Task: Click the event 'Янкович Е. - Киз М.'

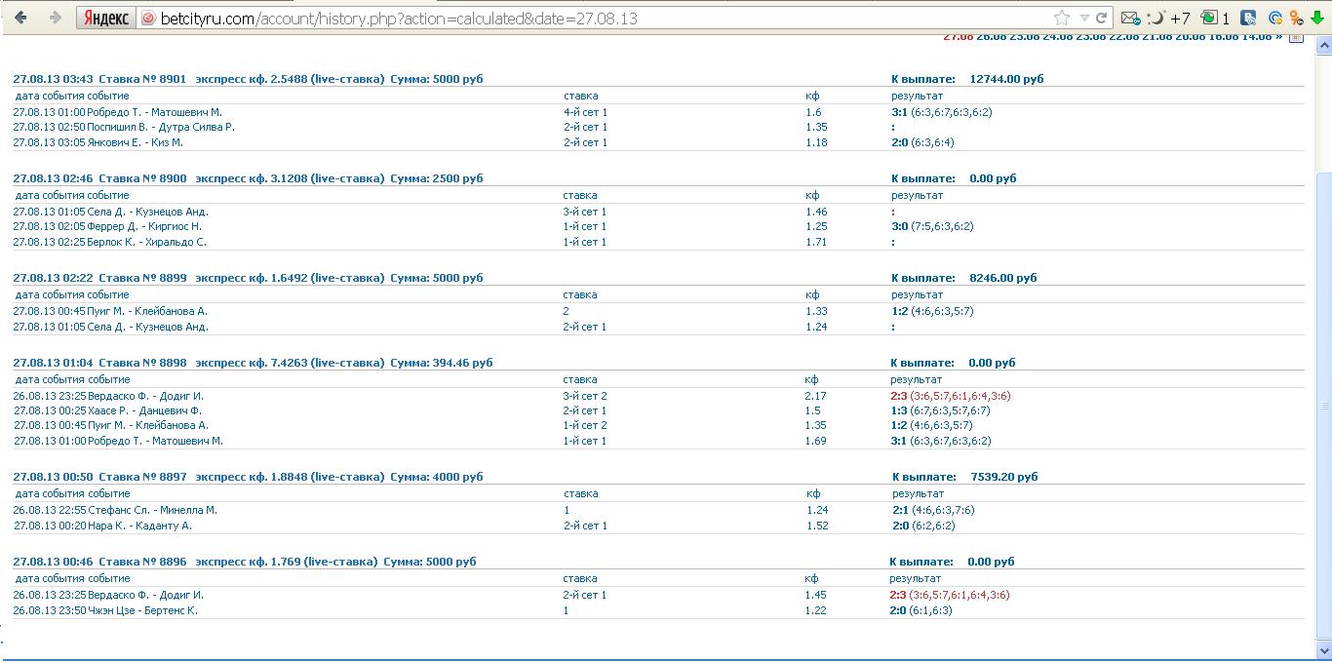Action: pos(136,142)
